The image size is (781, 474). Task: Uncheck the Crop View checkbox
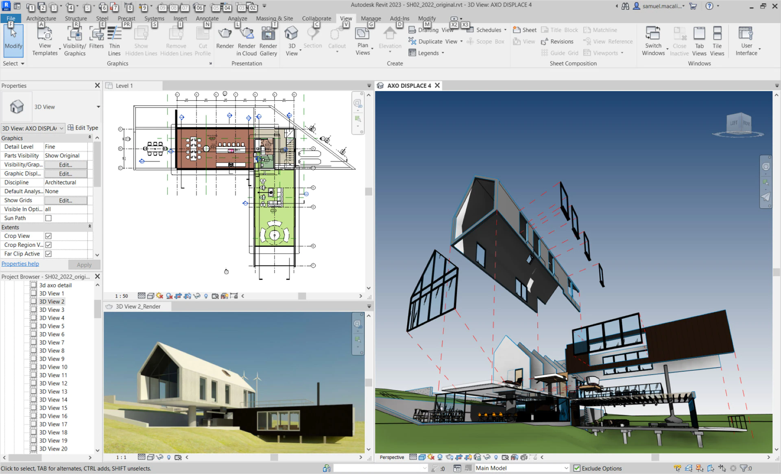point(48,236)
